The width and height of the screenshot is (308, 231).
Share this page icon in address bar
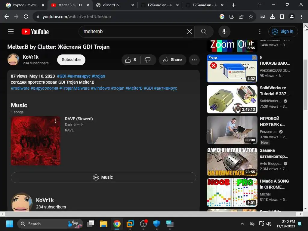coord(241,17)
